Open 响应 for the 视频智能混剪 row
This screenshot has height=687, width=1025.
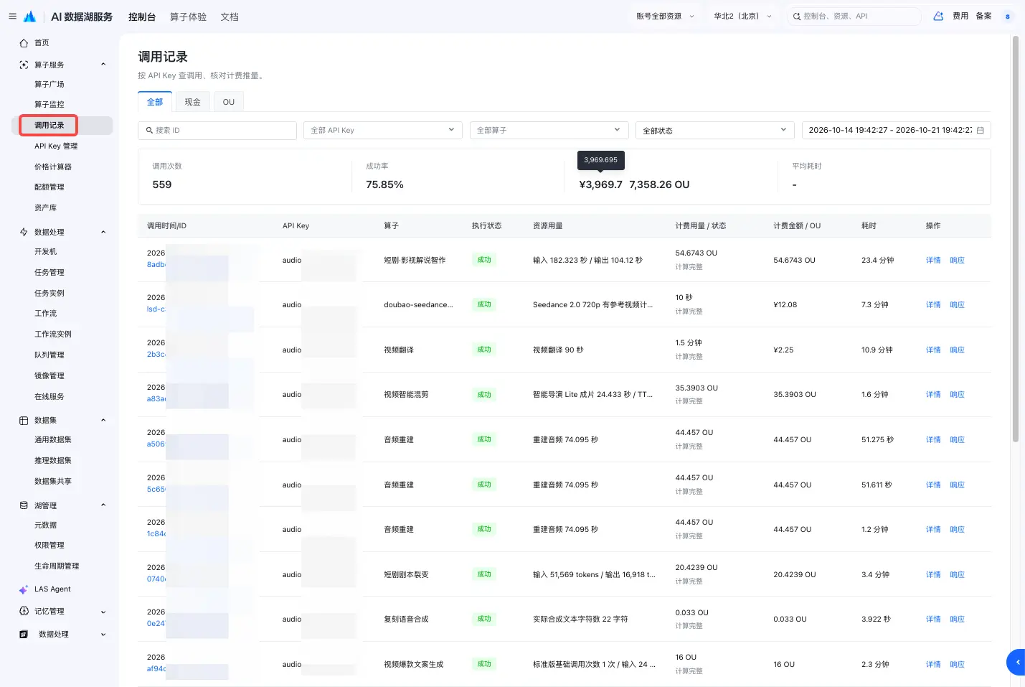pyautogui.click(x=957, y=394)
